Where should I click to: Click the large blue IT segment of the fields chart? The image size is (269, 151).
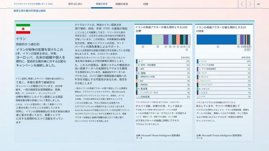click(144, 39)
